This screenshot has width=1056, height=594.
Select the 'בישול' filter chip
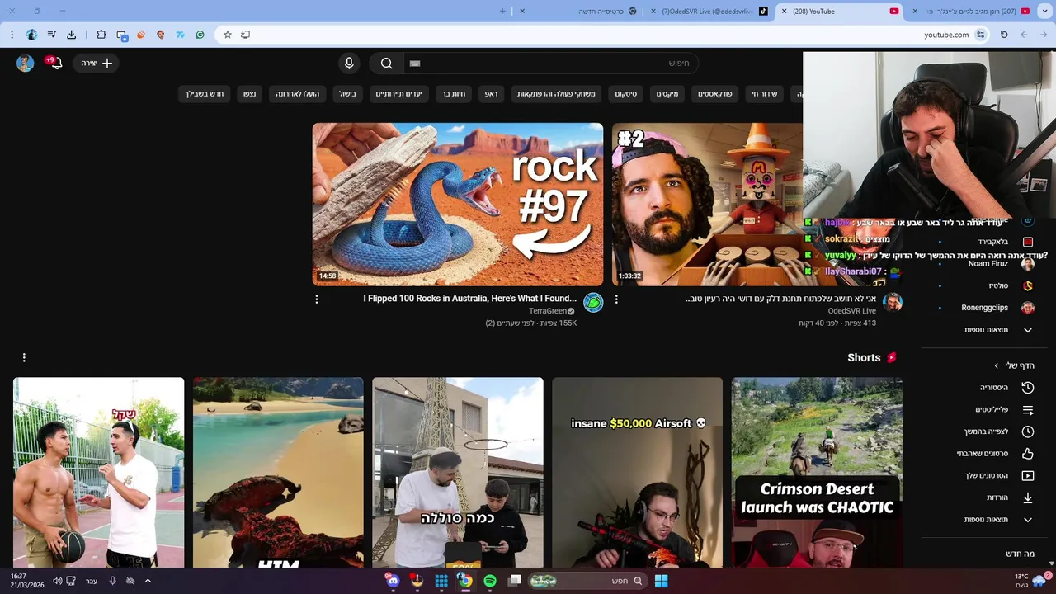[347, 94]
